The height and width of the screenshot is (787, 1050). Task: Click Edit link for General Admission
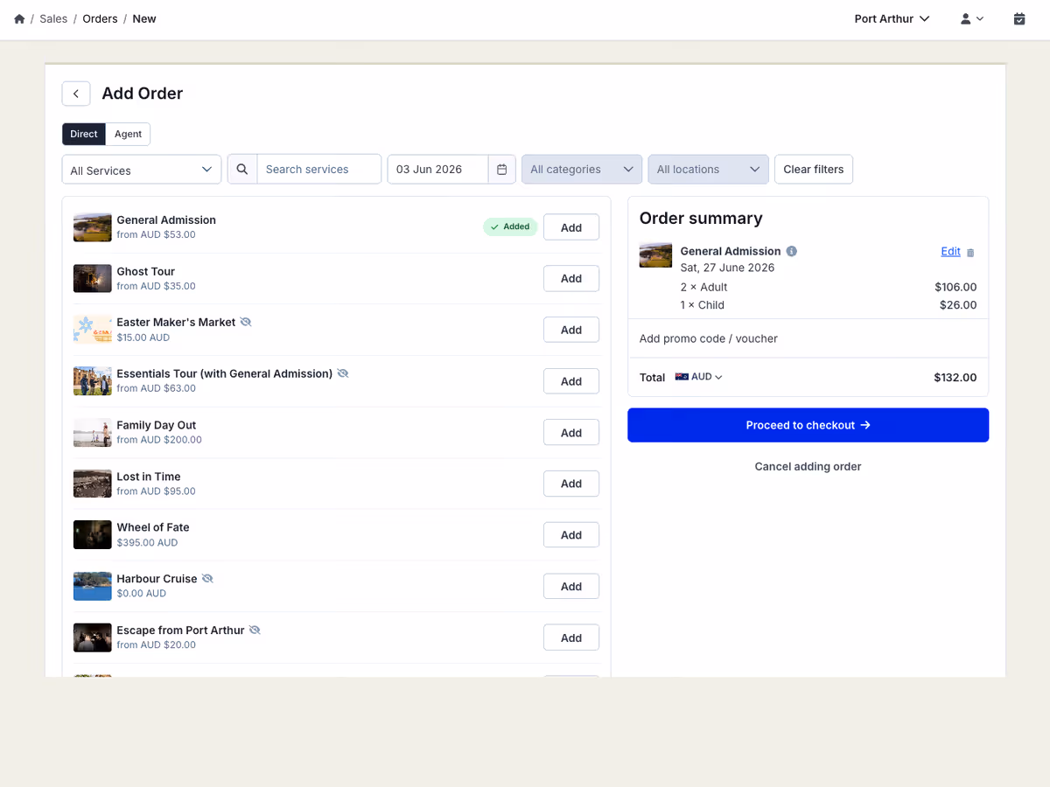pos(950,251)
